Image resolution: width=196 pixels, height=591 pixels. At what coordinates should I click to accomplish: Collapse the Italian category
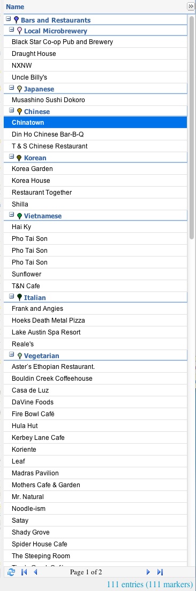pos(12,296)
